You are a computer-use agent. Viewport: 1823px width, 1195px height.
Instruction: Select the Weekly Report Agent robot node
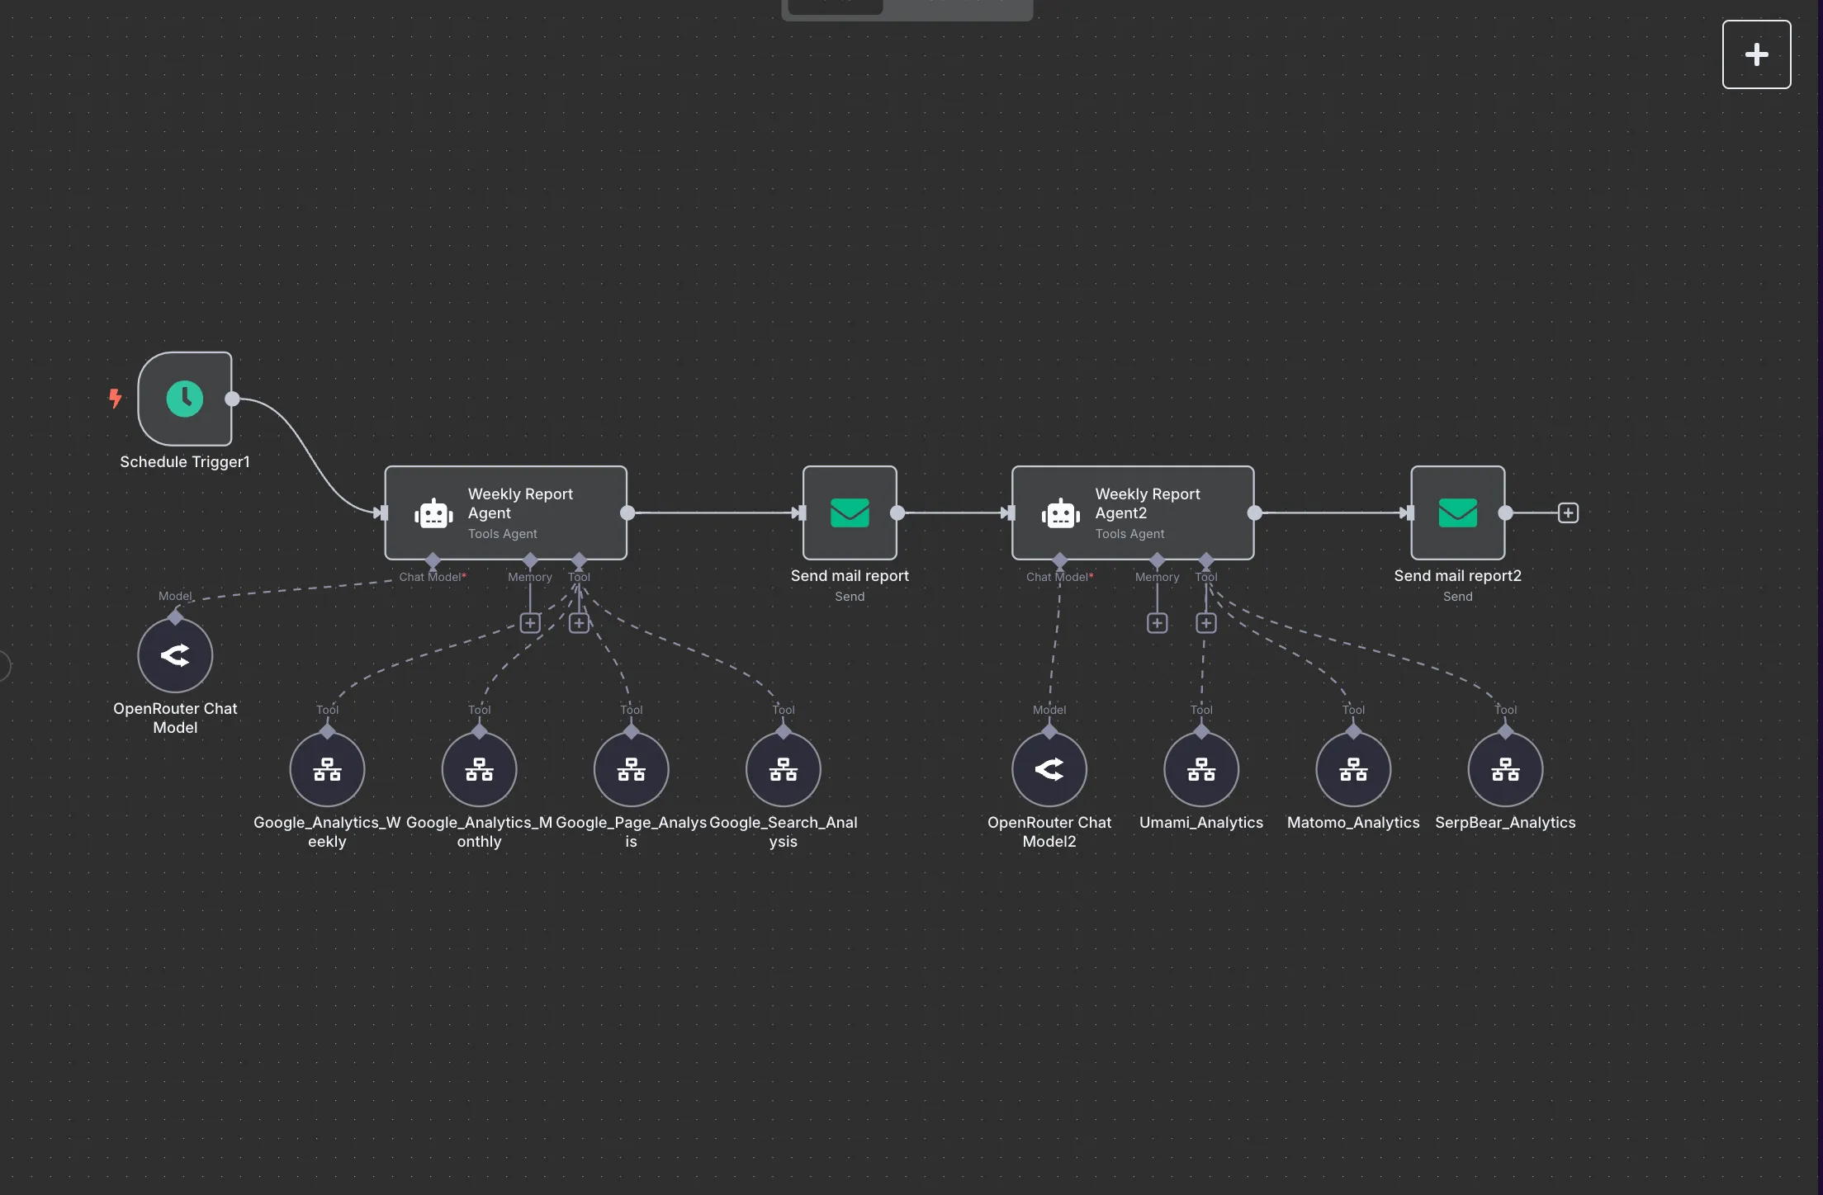(505, 512)
